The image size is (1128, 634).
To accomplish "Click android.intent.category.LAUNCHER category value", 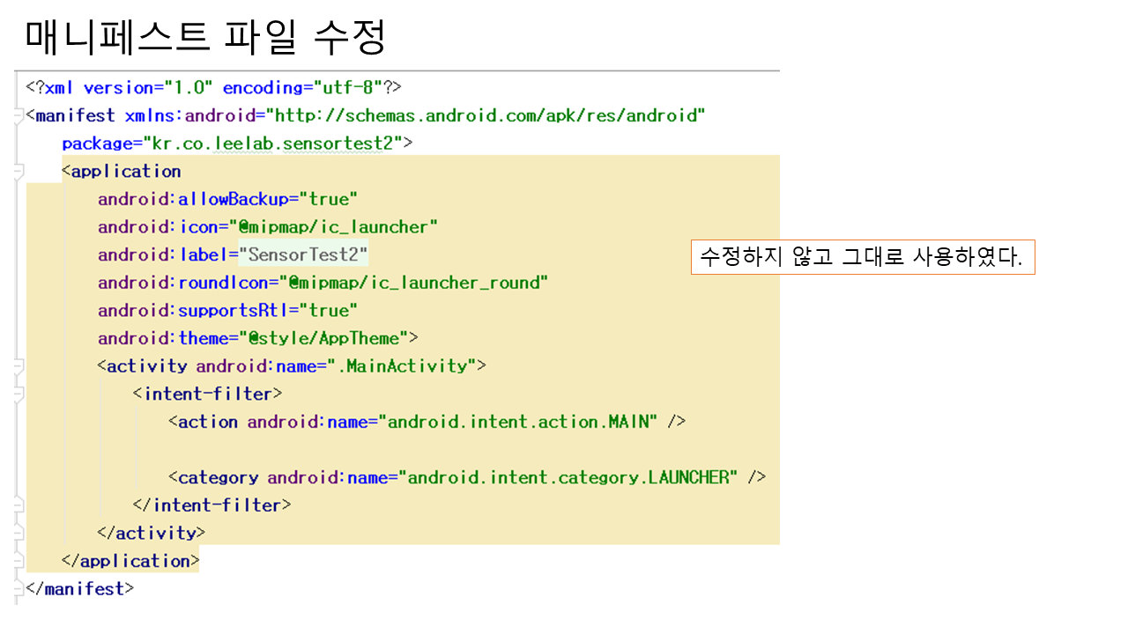I will pos(569,477).
